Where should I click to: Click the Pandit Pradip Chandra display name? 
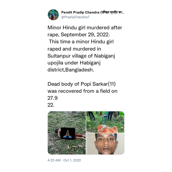tap(80, 12)
